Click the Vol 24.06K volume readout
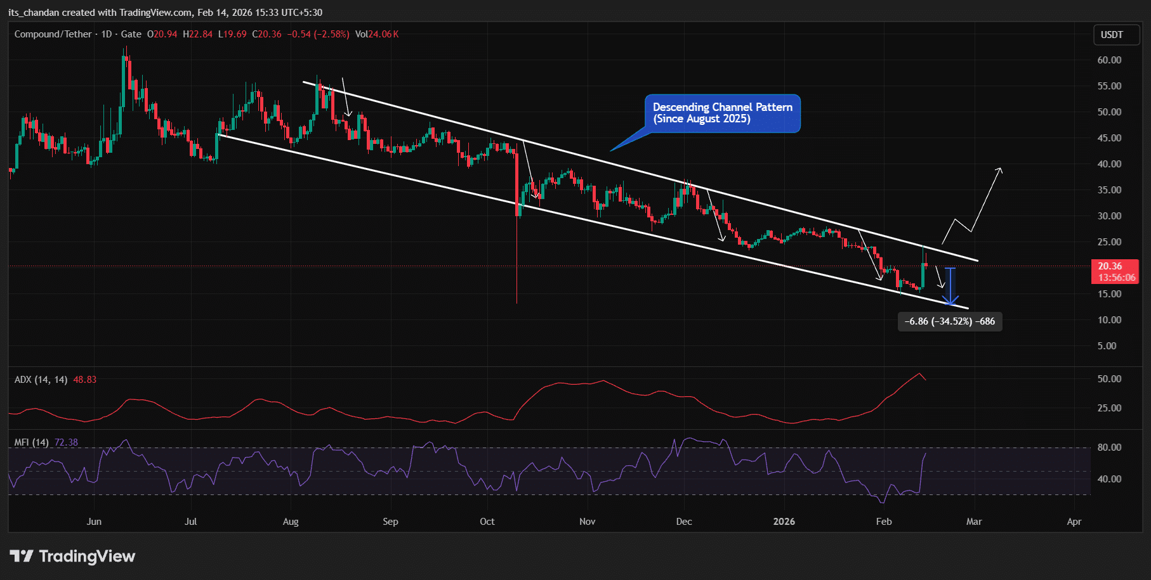This screenshot has height=580, width=1151. coord(377,34)
